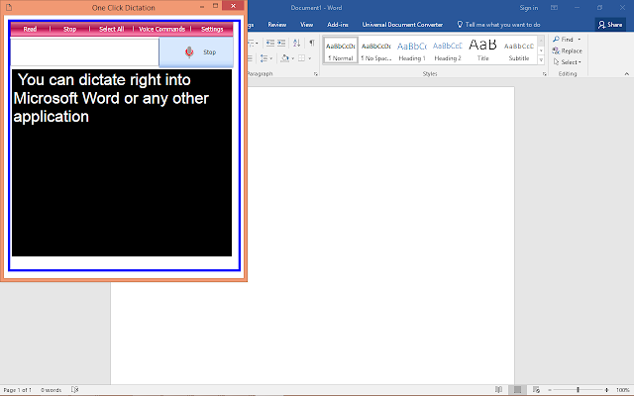
Task: Click the Borders icon
Action: pos(301,58)
